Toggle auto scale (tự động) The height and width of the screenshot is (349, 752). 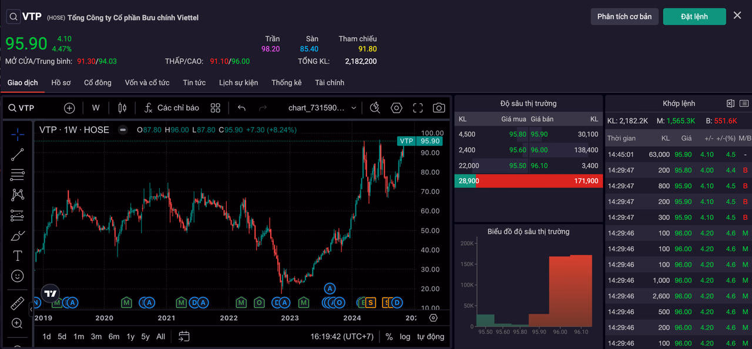pos(431,337)
